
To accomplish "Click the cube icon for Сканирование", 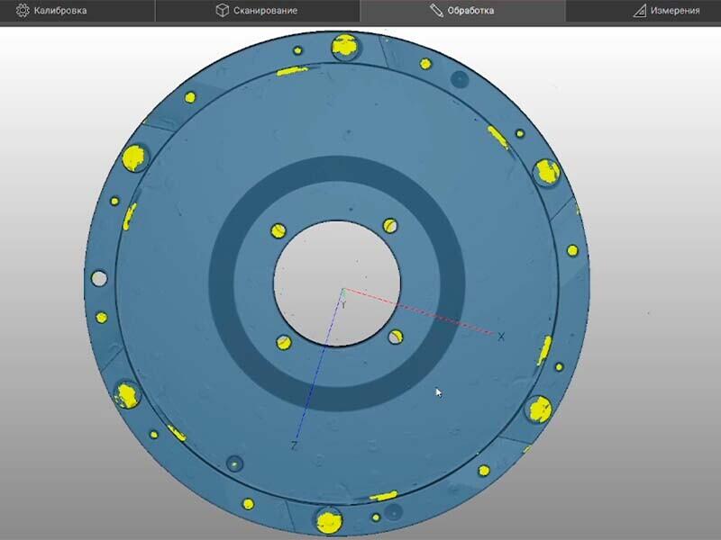I will coord(222,11).
